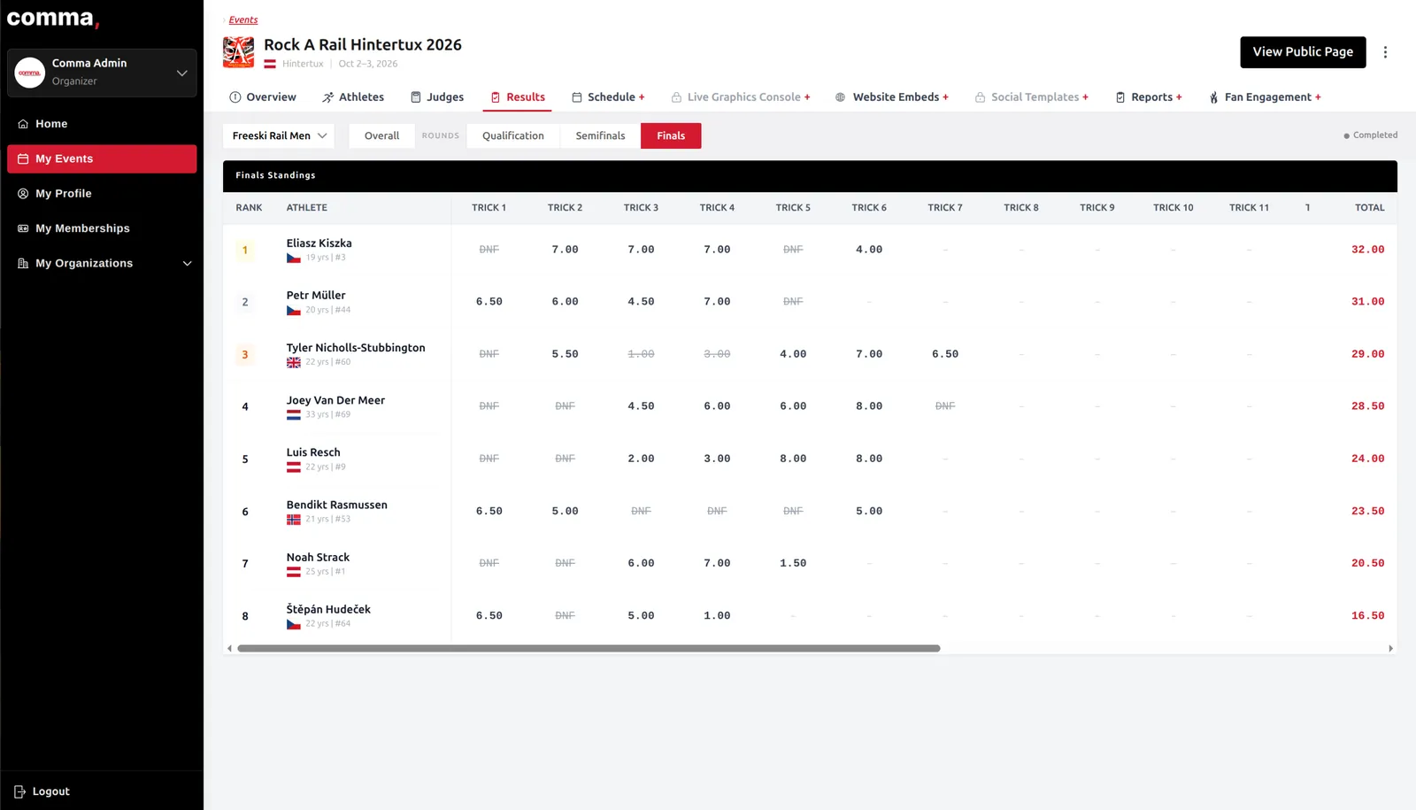Click the TOTAL column header
Image resolution: width=1416 pixels, height=810 pixels.
pos(1369,208)
